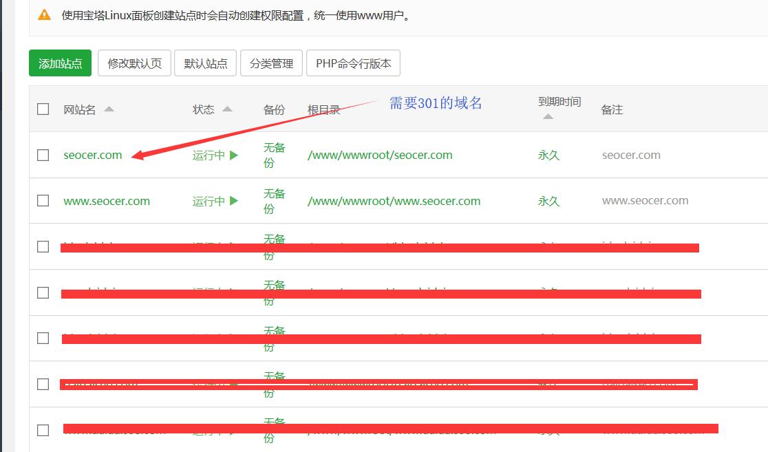Viewport: 768px width, 452px height.
Task: Click 无备份 link for seocer.com
Action: point(274,155)
